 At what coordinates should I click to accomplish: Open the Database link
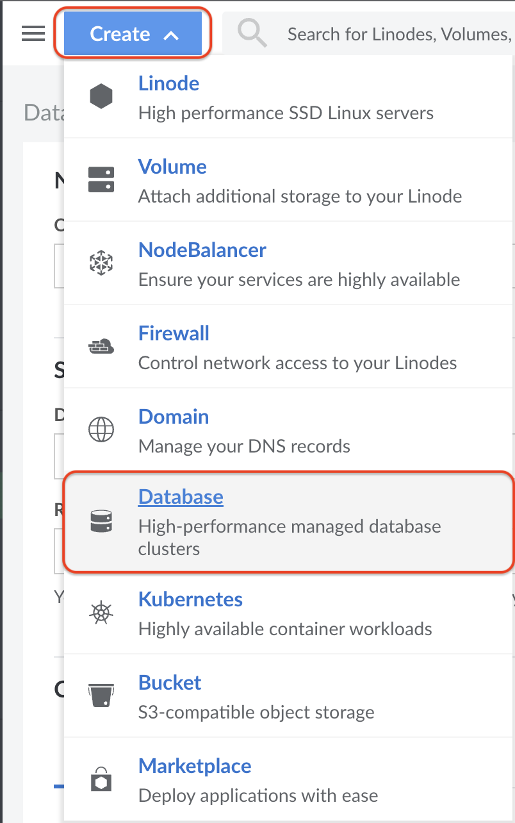point(181,497)
